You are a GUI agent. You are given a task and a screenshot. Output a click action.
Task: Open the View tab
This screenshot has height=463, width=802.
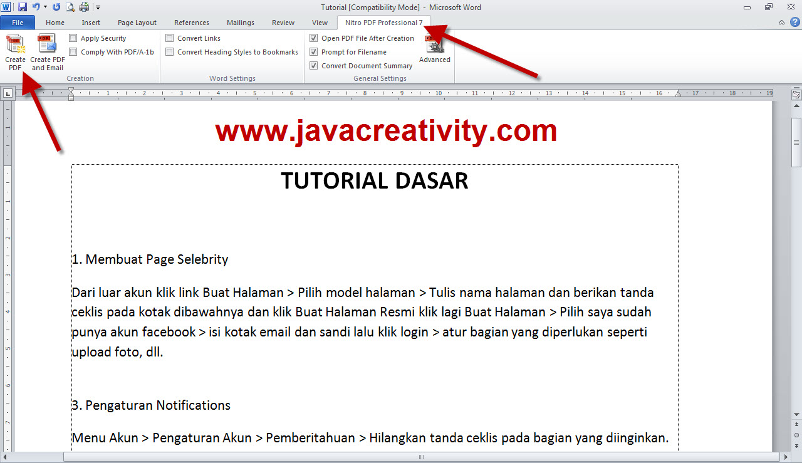click(x=320, y=23)
